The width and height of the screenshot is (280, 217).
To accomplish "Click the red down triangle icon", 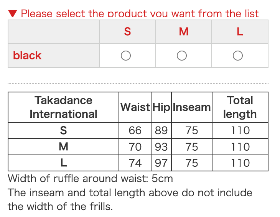I will [x=13, y=14].
